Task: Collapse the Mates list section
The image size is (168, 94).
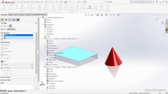Action: tap(34, 83)
